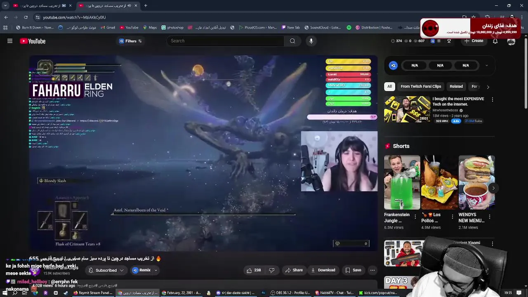The width and height of the screenshot is (528, 297).
Task: Open options for the WENDYS NEW MENU short
Action: click(490, 217)
